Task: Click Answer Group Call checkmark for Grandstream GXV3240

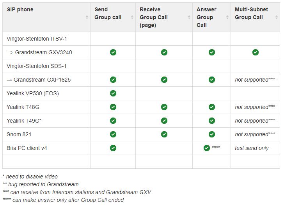Action: 212,52
